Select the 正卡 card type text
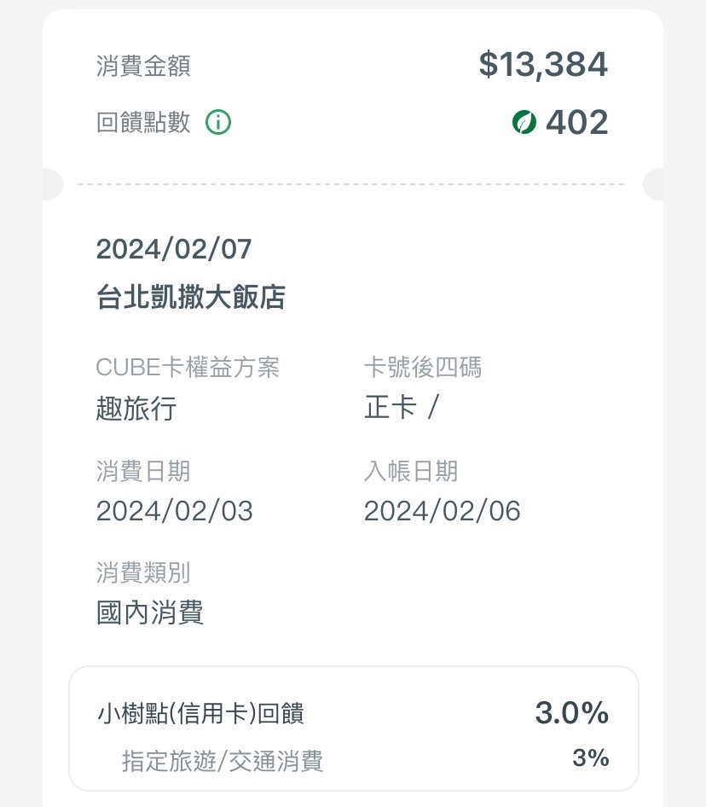706x807 pixels. 391,408
